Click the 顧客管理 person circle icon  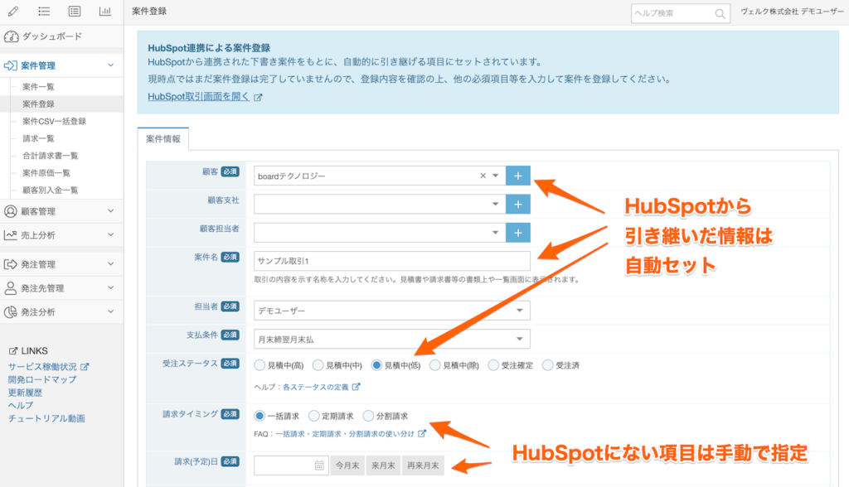pos(10,211)
